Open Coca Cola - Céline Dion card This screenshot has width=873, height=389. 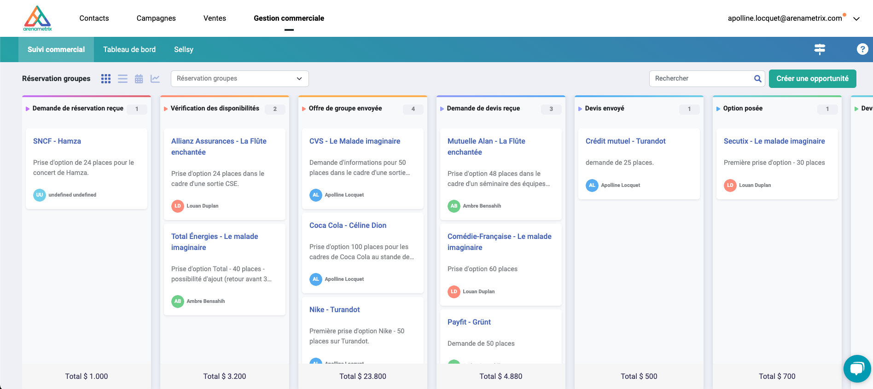point(348,225)
